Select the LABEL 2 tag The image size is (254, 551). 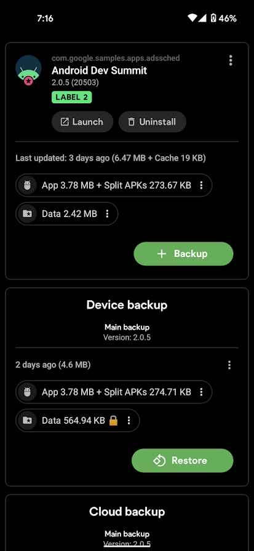(72, 97)
